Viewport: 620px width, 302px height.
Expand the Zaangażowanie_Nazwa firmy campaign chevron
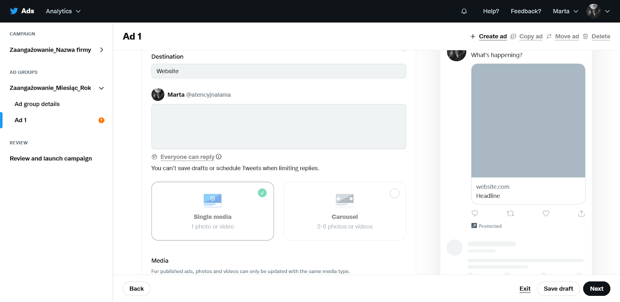click(102, 50)
